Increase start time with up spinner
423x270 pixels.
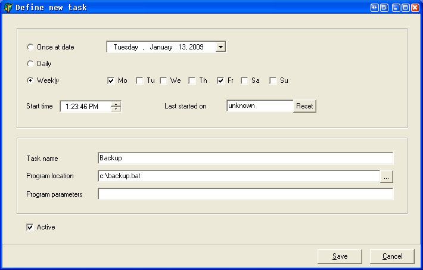point(116,104)
